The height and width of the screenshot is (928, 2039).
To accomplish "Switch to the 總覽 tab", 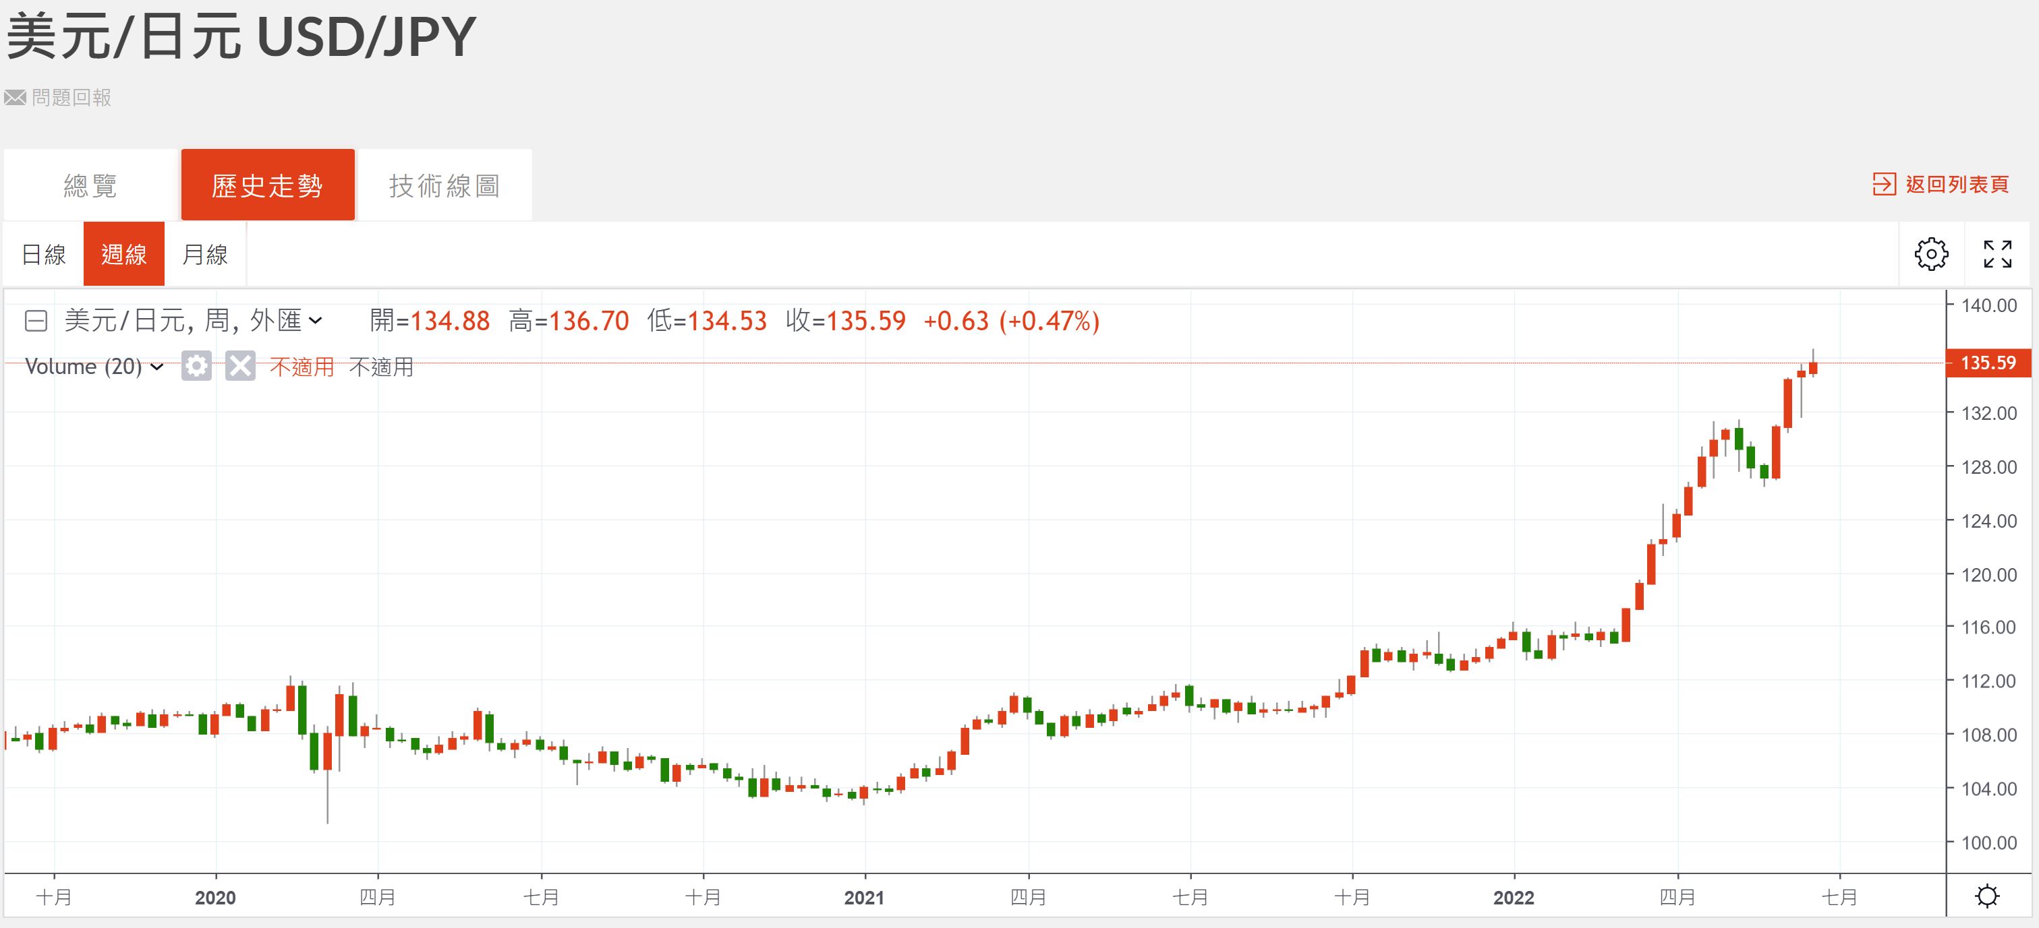I will pos(90,185).
